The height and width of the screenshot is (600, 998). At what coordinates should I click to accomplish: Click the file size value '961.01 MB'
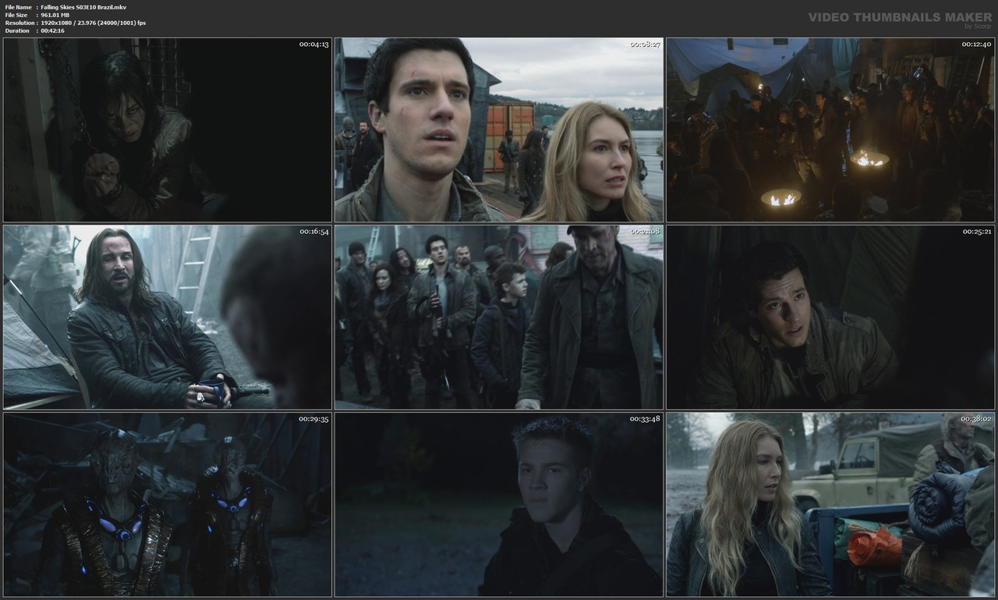click(56, 15)
